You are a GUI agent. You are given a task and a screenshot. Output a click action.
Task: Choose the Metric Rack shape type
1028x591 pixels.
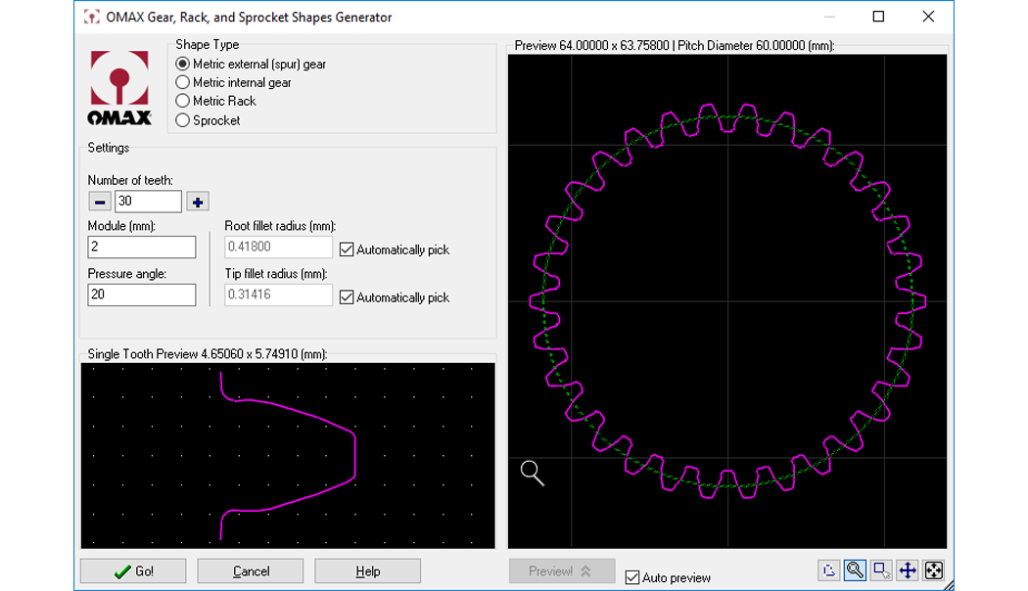coord(182,101)
